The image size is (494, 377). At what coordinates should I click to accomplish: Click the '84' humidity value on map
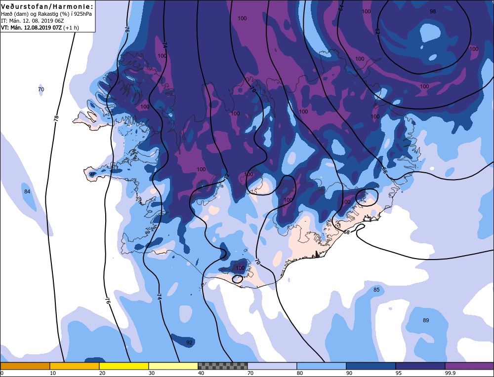(27, 191)
